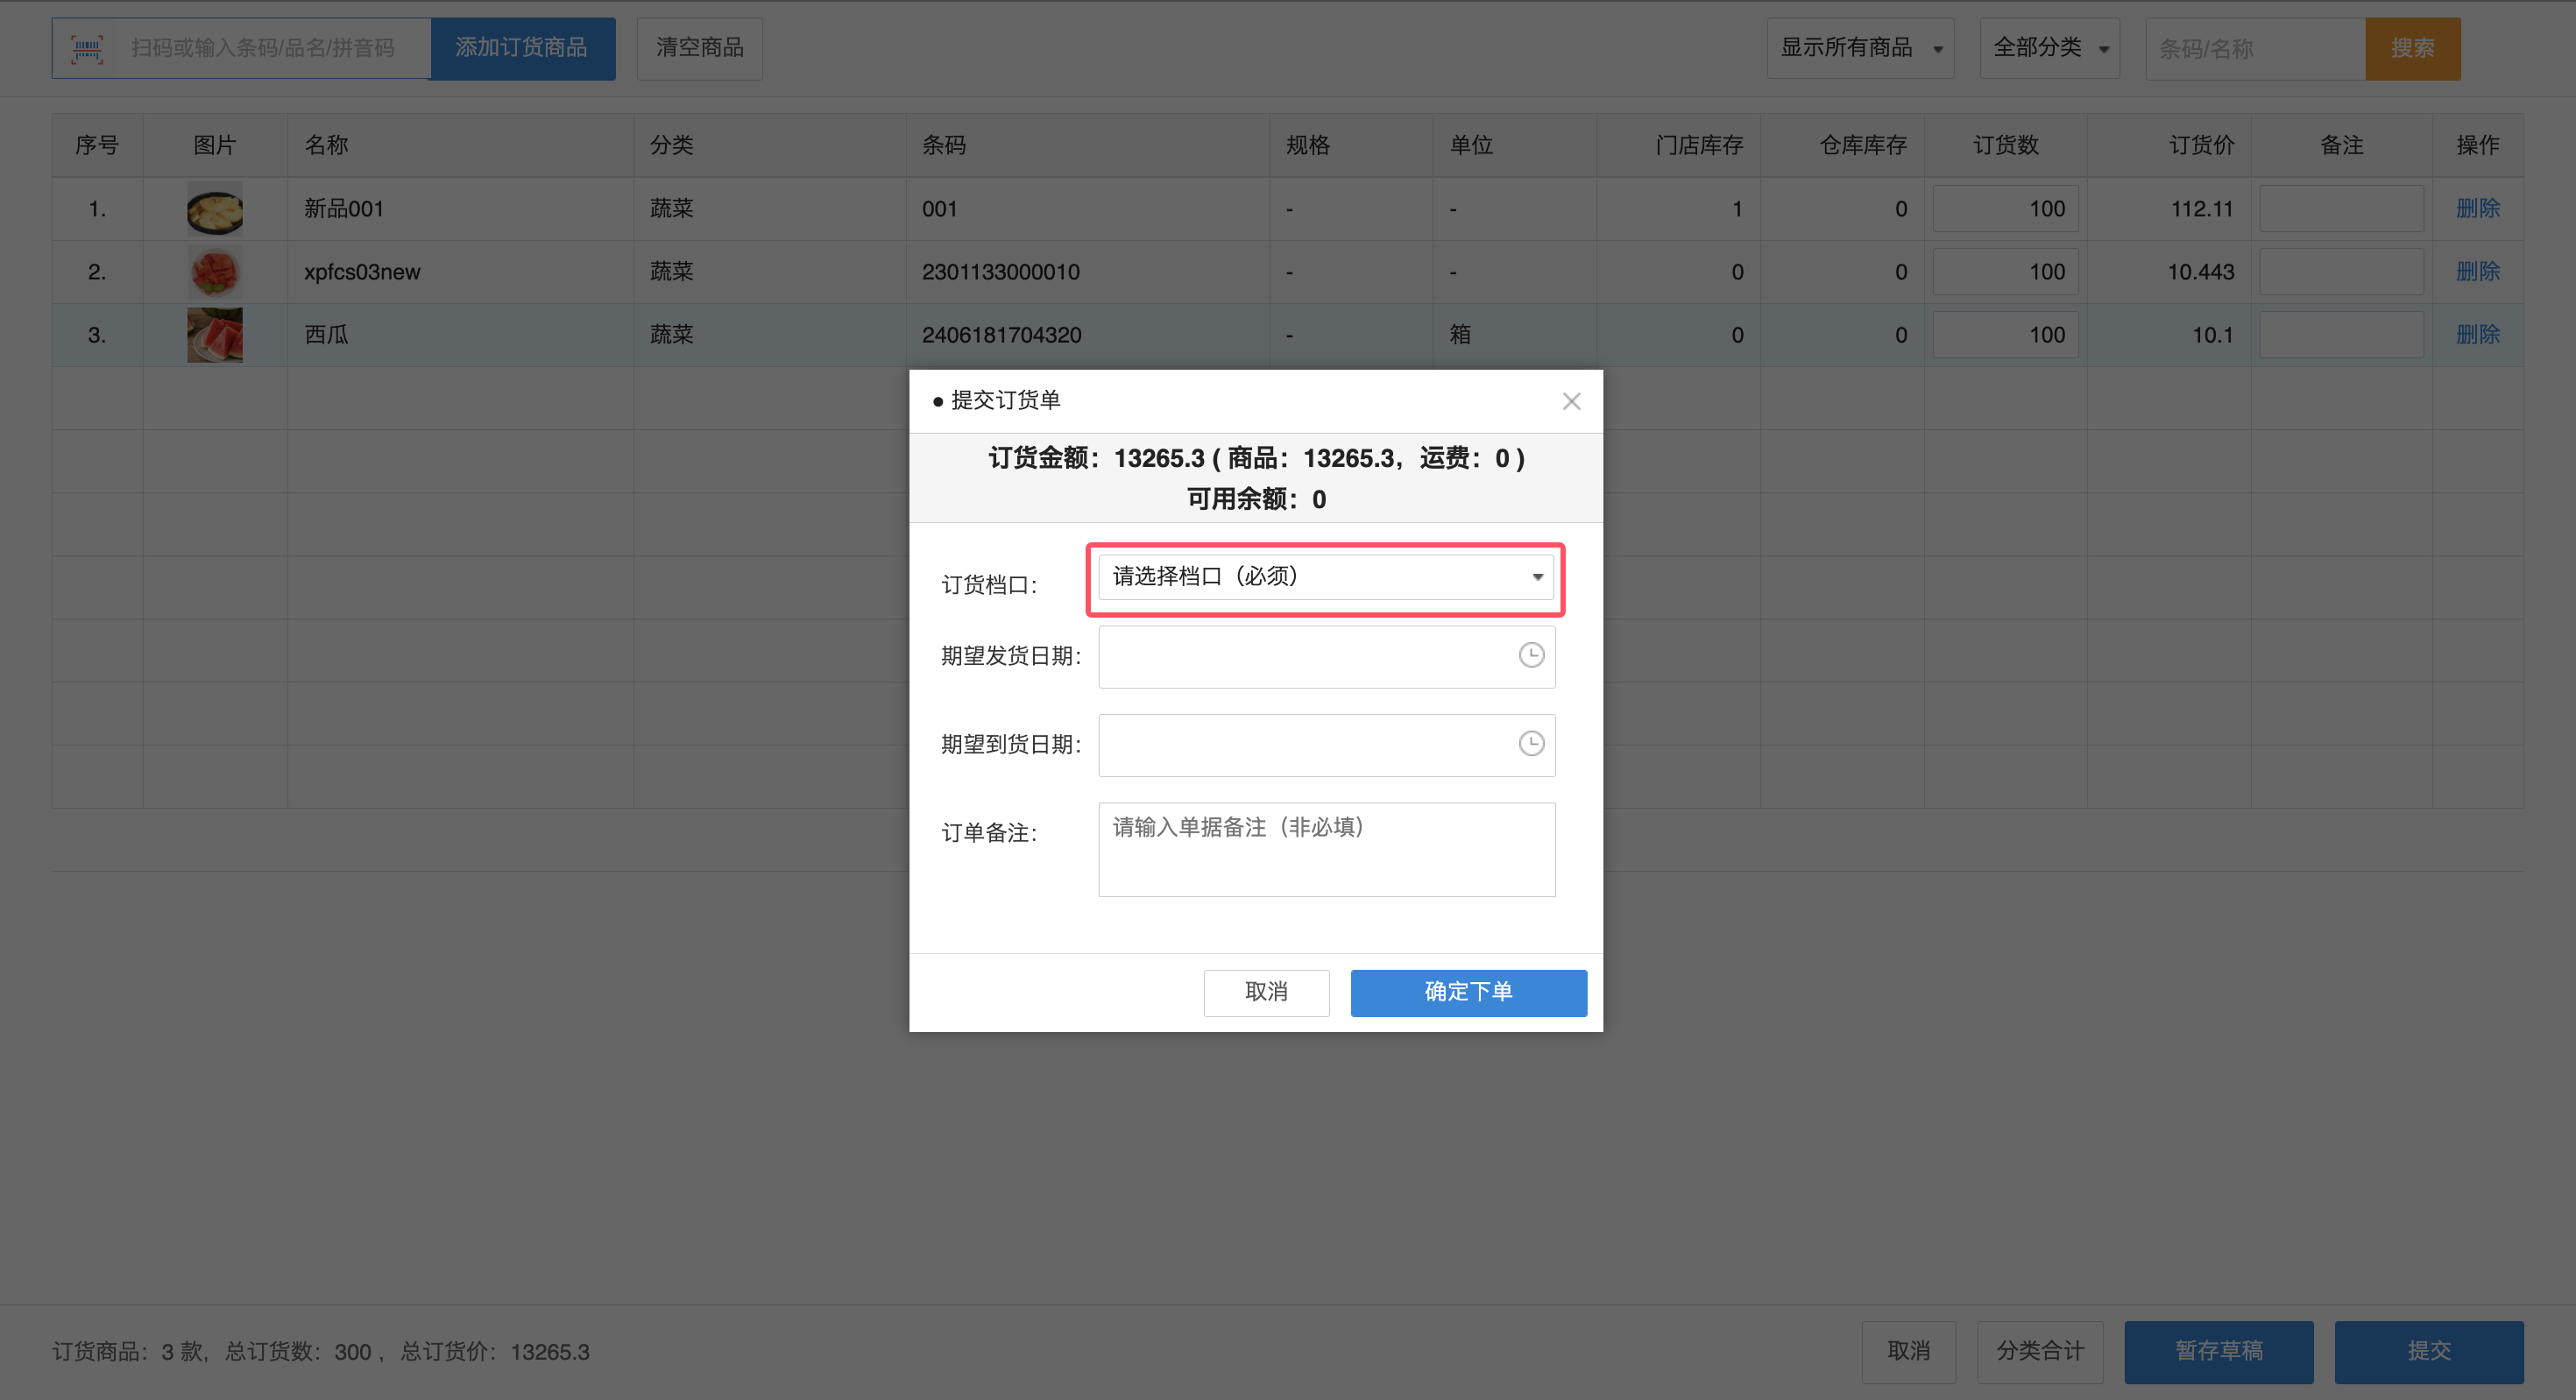Image resolution: width=2576 pixels, height=1400 pixels.
Task: Open the 显示所有商品 dropdown
Action: (x=1859, y=47)
